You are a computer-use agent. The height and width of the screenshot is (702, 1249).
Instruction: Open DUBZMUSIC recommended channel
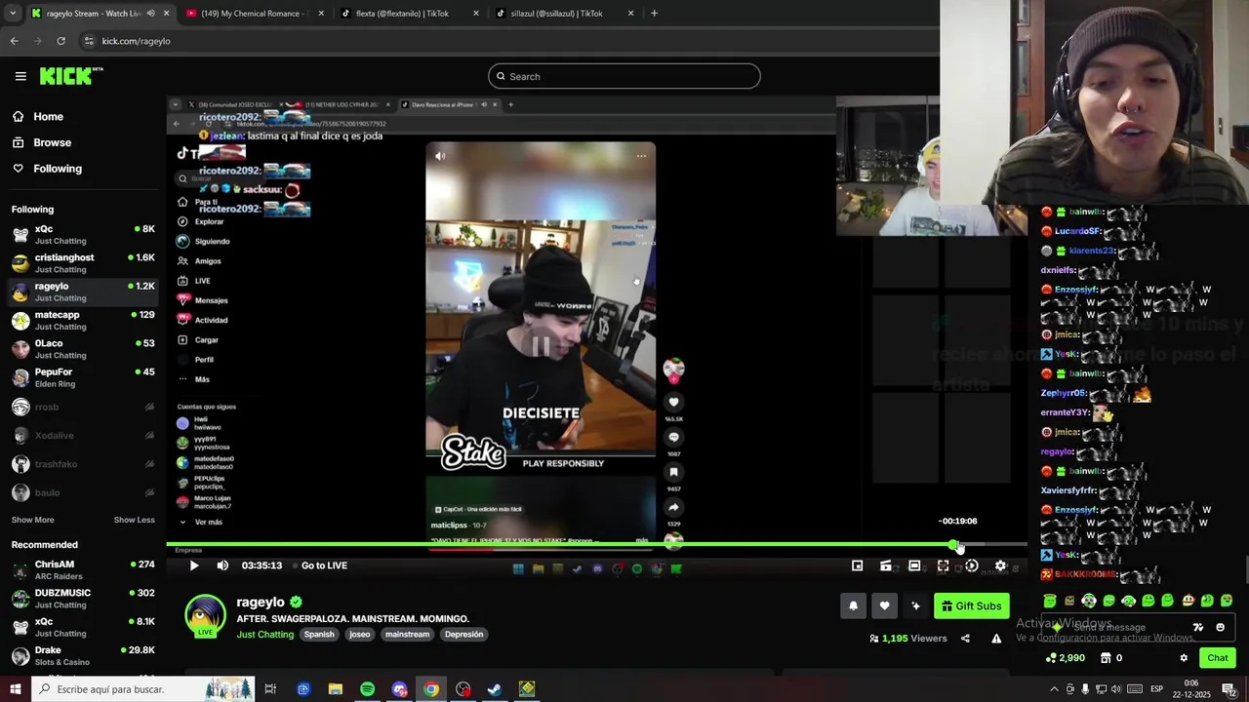pyautogui.click(x=83, y=599)
